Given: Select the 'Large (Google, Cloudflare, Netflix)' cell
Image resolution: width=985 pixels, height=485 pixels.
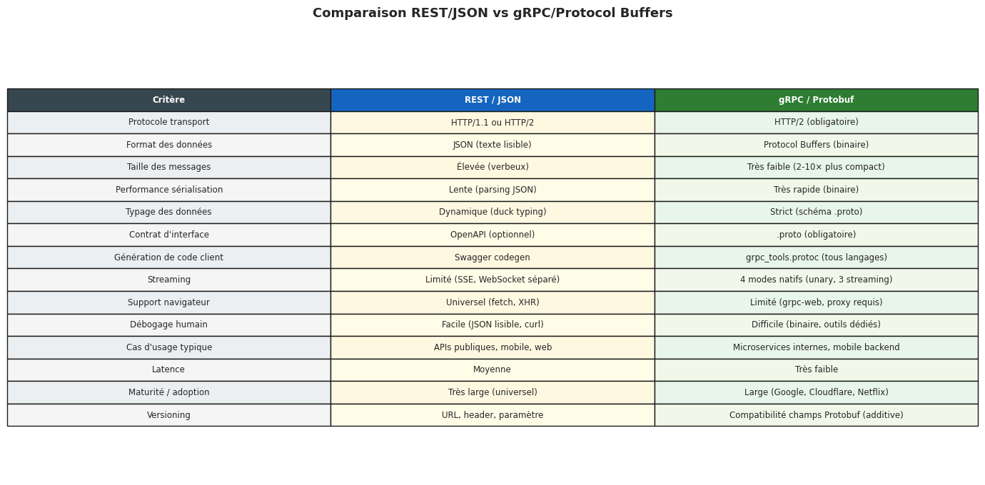Looking at the screenshot, I should pyautogui.click(x=816, y=392).
